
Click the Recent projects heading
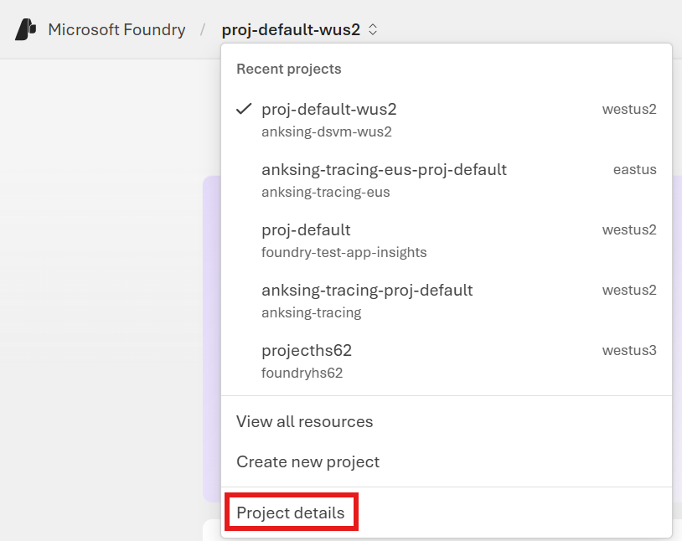pyautogui.click(x=289, y=69)
